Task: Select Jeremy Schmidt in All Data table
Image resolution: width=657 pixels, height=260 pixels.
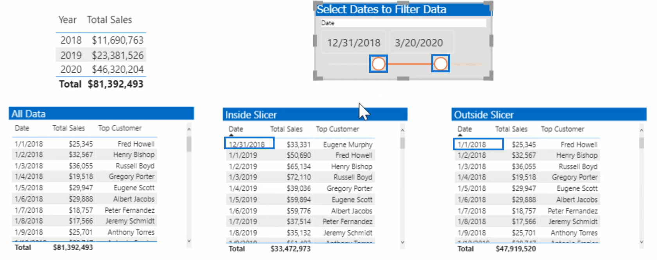Action: [130, 221]
